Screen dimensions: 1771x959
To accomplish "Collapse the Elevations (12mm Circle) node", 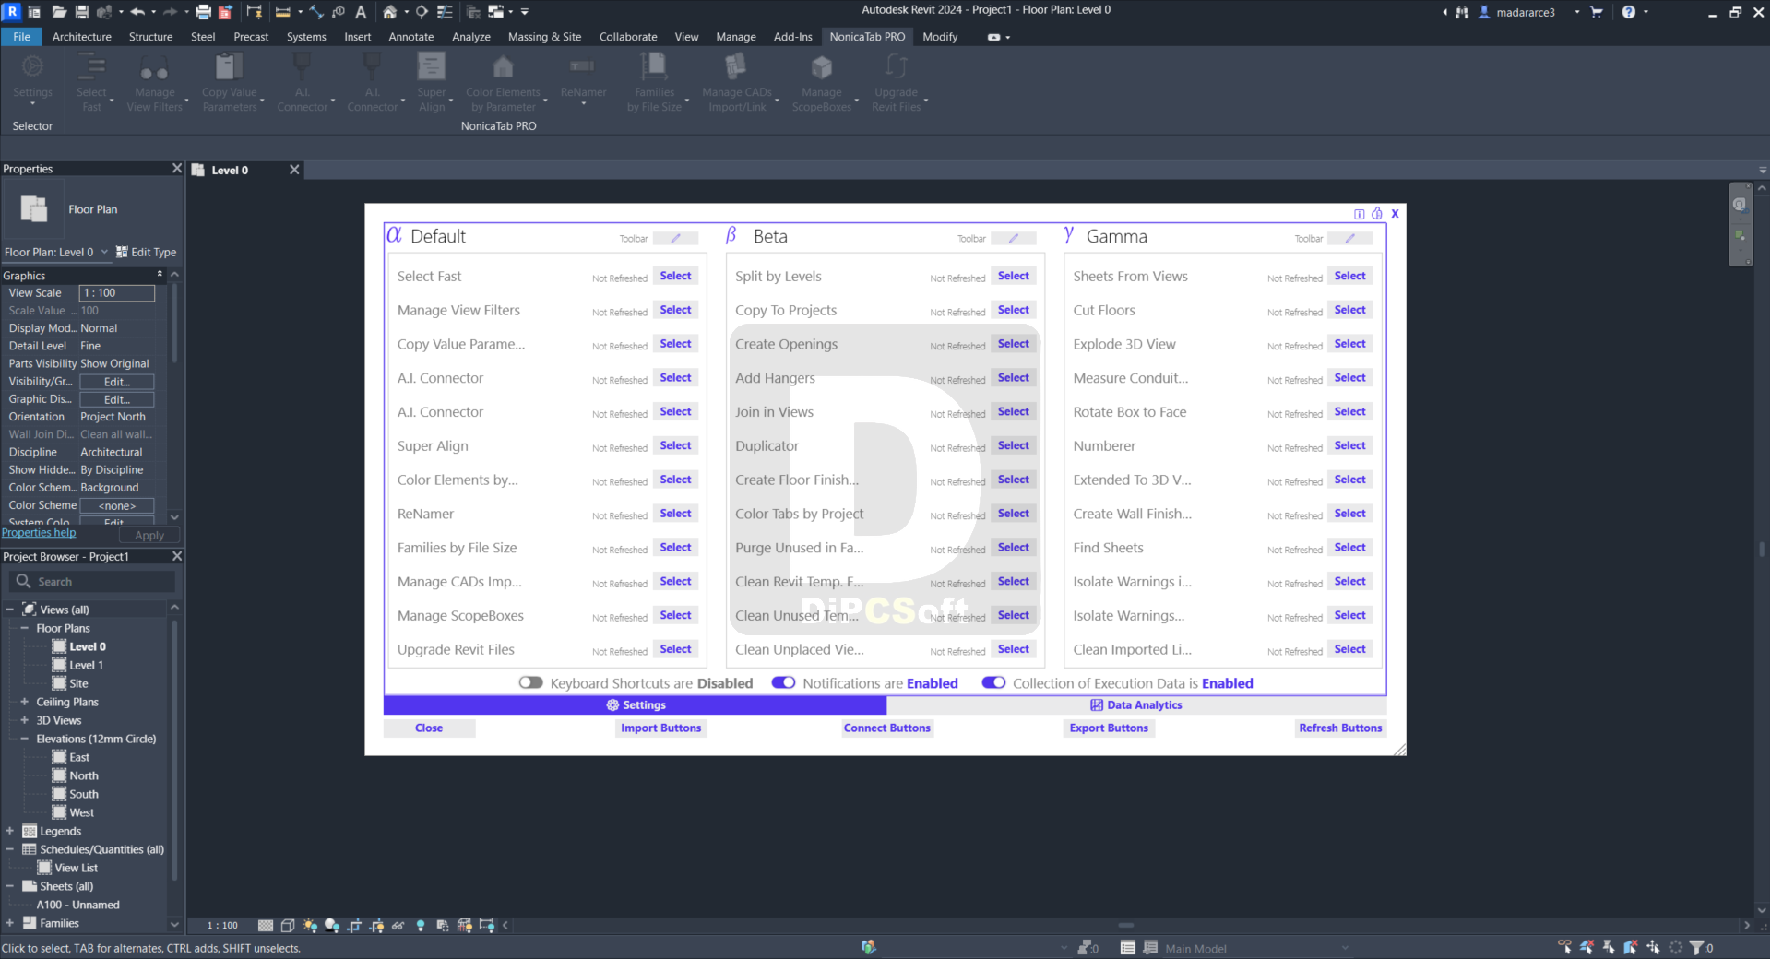I will [x=25, y=739].
